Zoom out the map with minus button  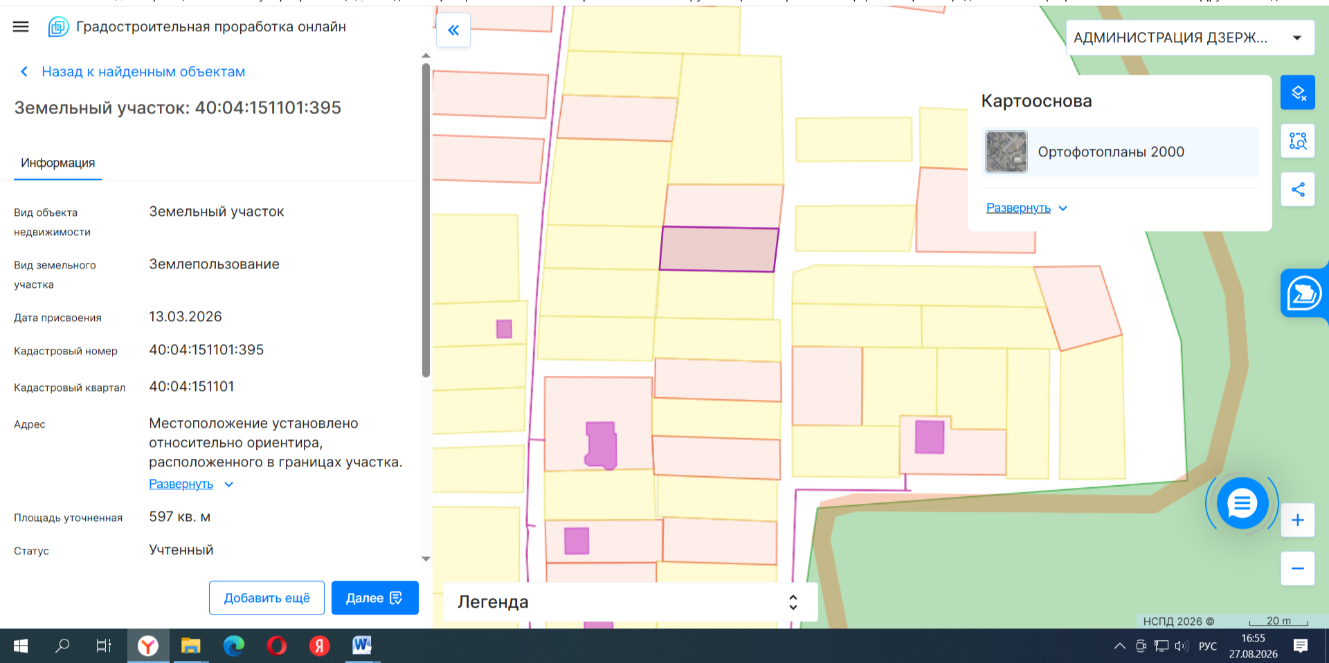(x=1297, y=569)
